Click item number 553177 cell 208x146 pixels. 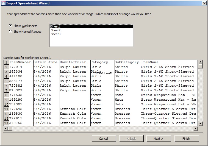pos(21,81)
